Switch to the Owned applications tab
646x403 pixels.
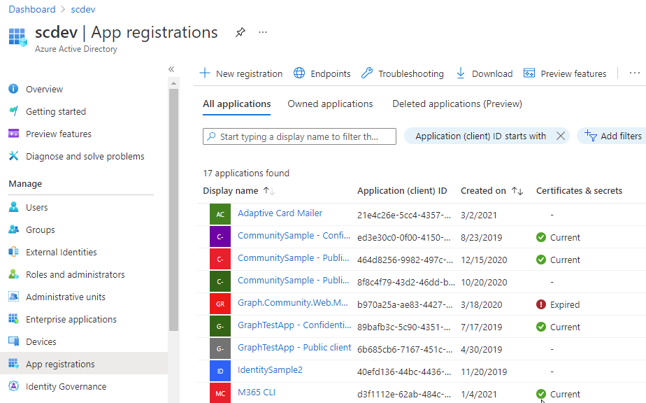330,104
